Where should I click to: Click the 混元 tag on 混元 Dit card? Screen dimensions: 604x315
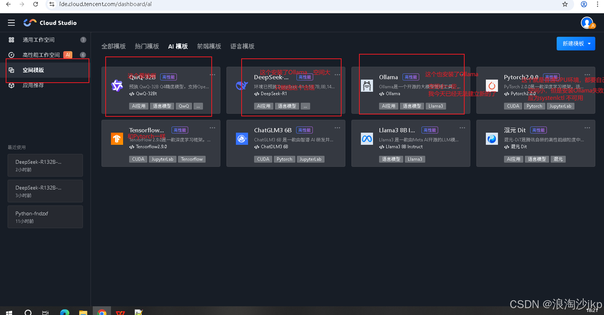point(558,159)
